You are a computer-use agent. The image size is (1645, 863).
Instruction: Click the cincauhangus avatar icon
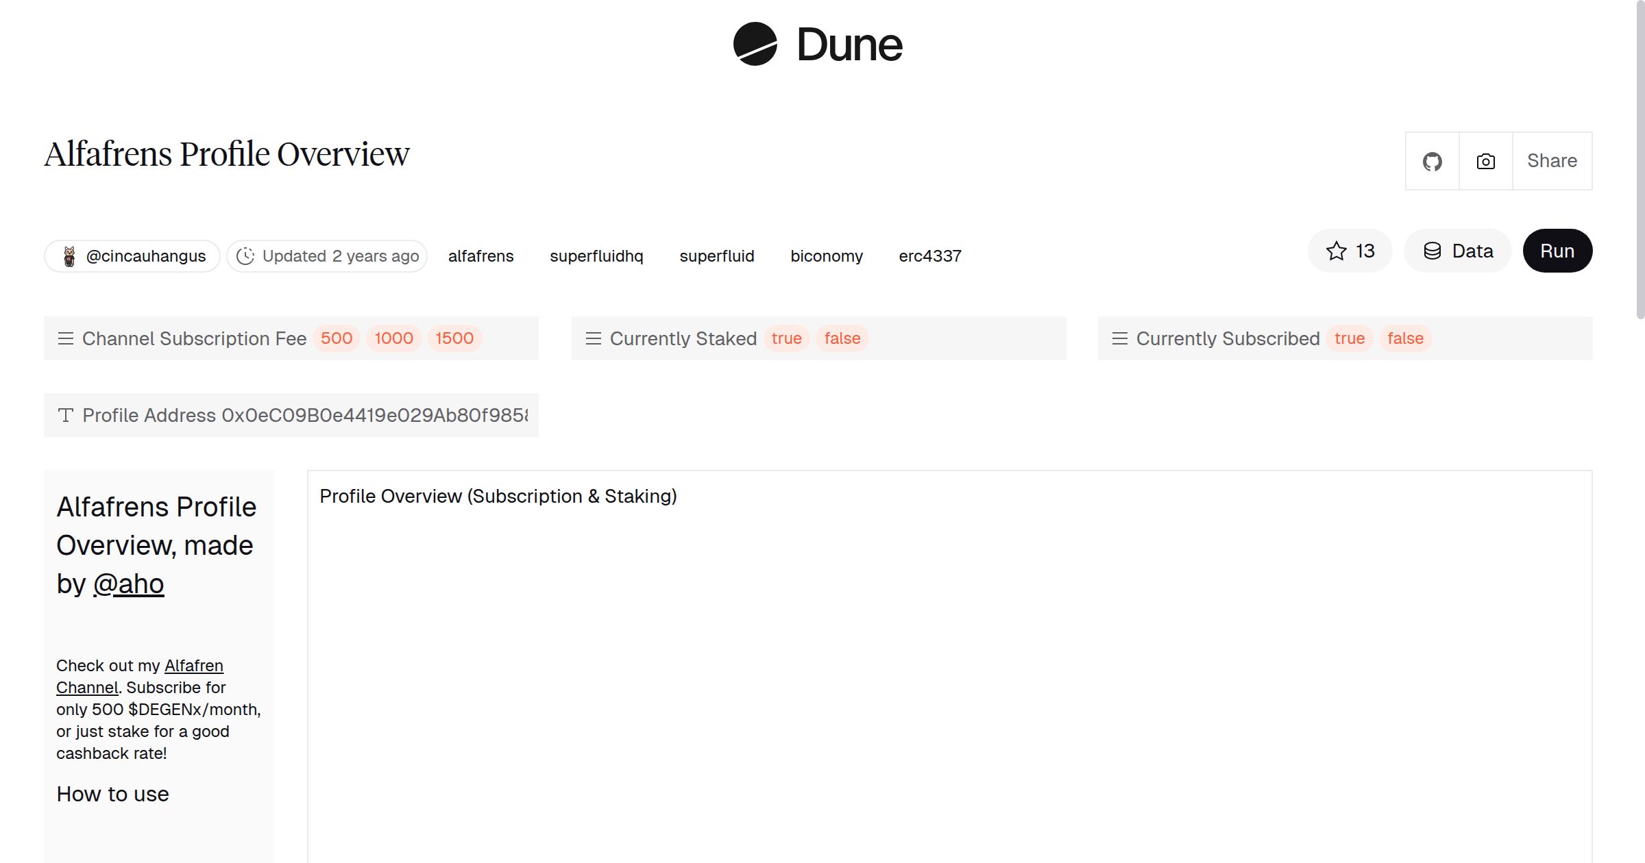click(69, 256)
